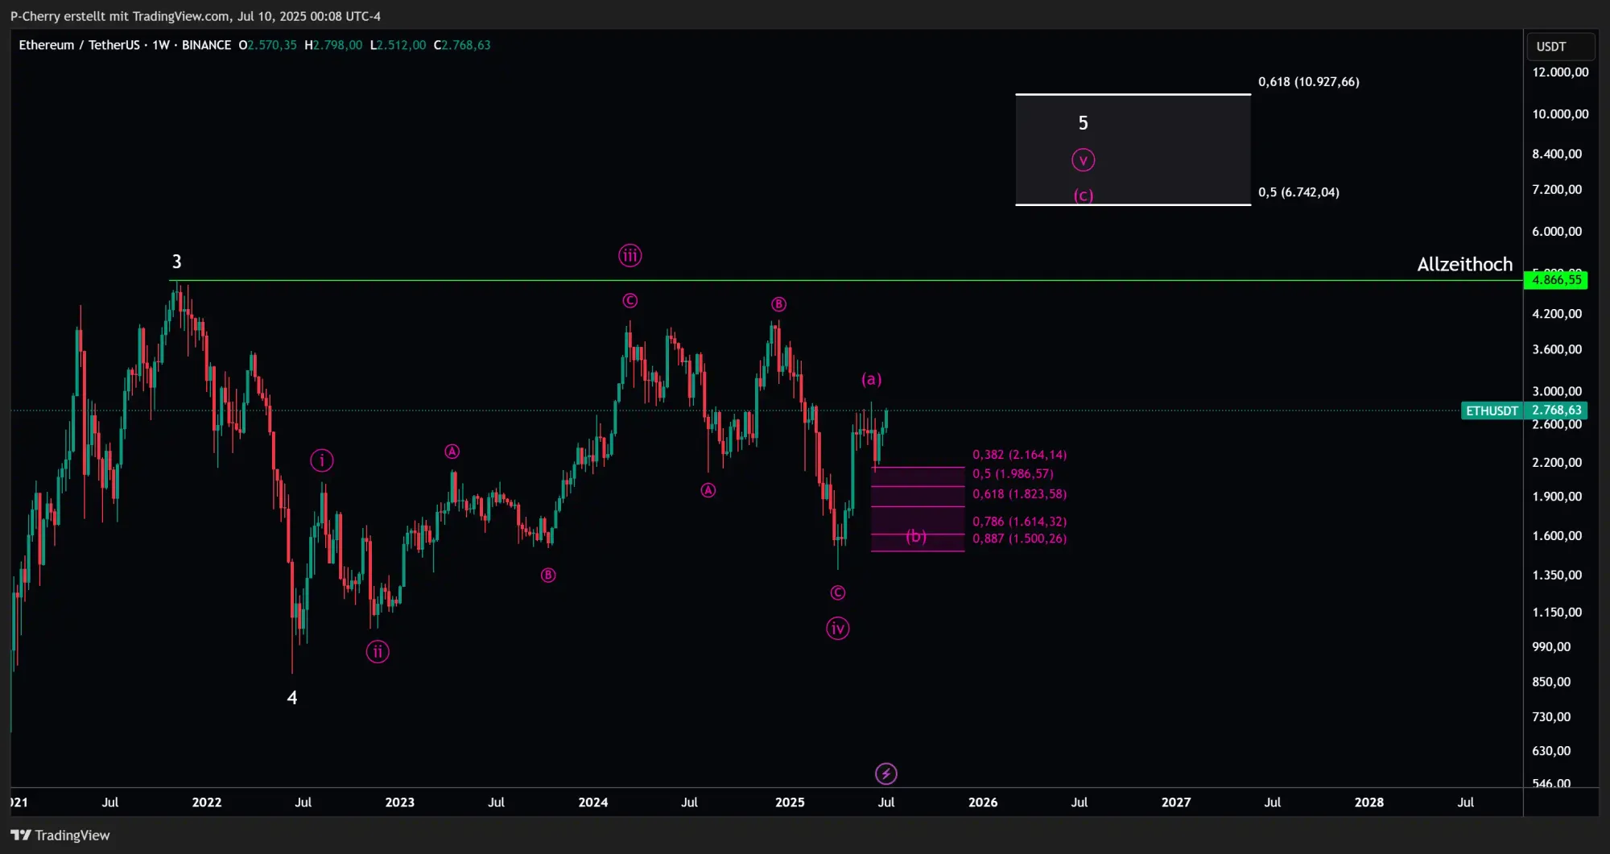The width and height of the screenshot is (1610, 854).
Task: Click circled A label near mid 2024 low
Action: coord(708,490)
